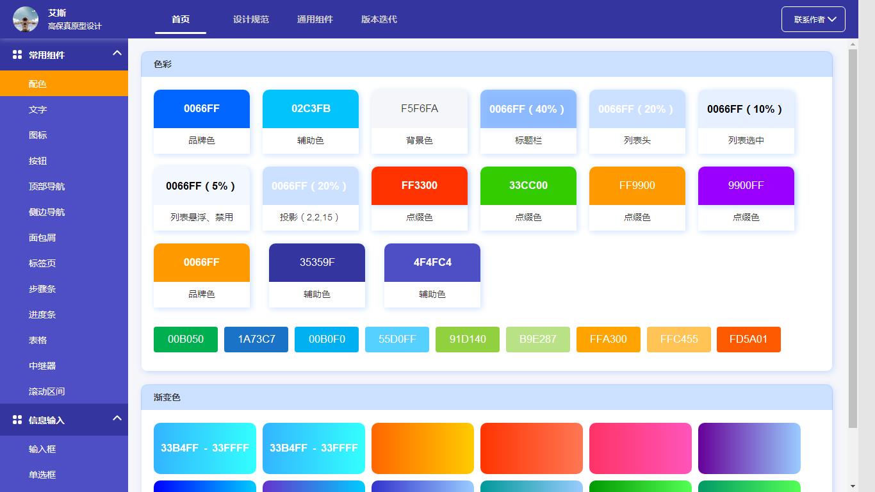Select the 00B050 color chip
Image resolution: width=875 pixels, height=492 pixels.
[186, 340]
